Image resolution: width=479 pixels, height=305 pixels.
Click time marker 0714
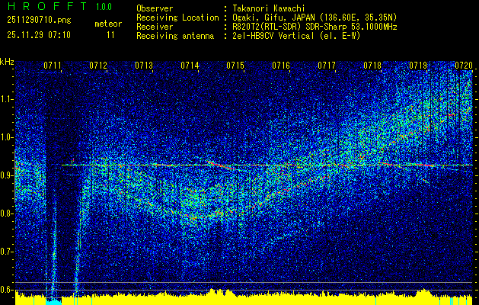(190, 66)
